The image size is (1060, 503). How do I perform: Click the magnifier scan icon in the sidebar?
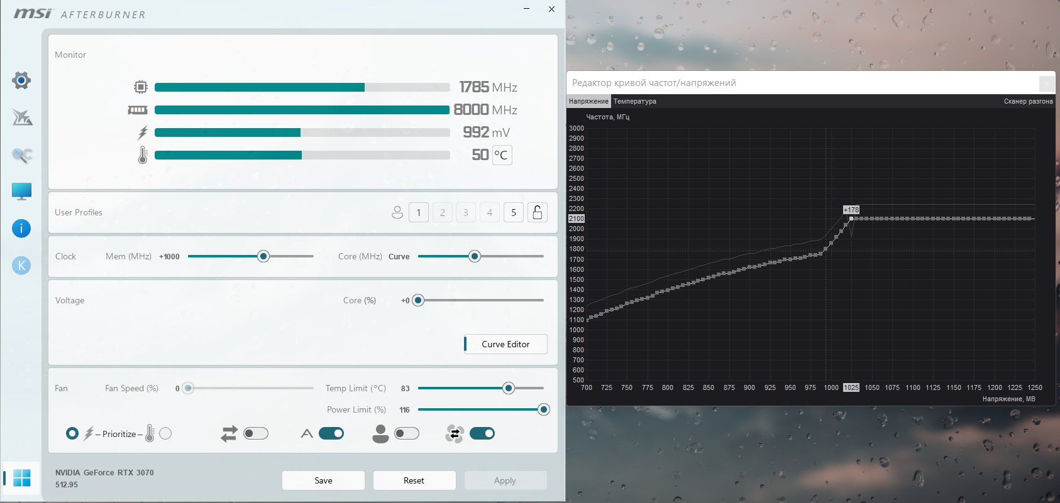(22, 154)
